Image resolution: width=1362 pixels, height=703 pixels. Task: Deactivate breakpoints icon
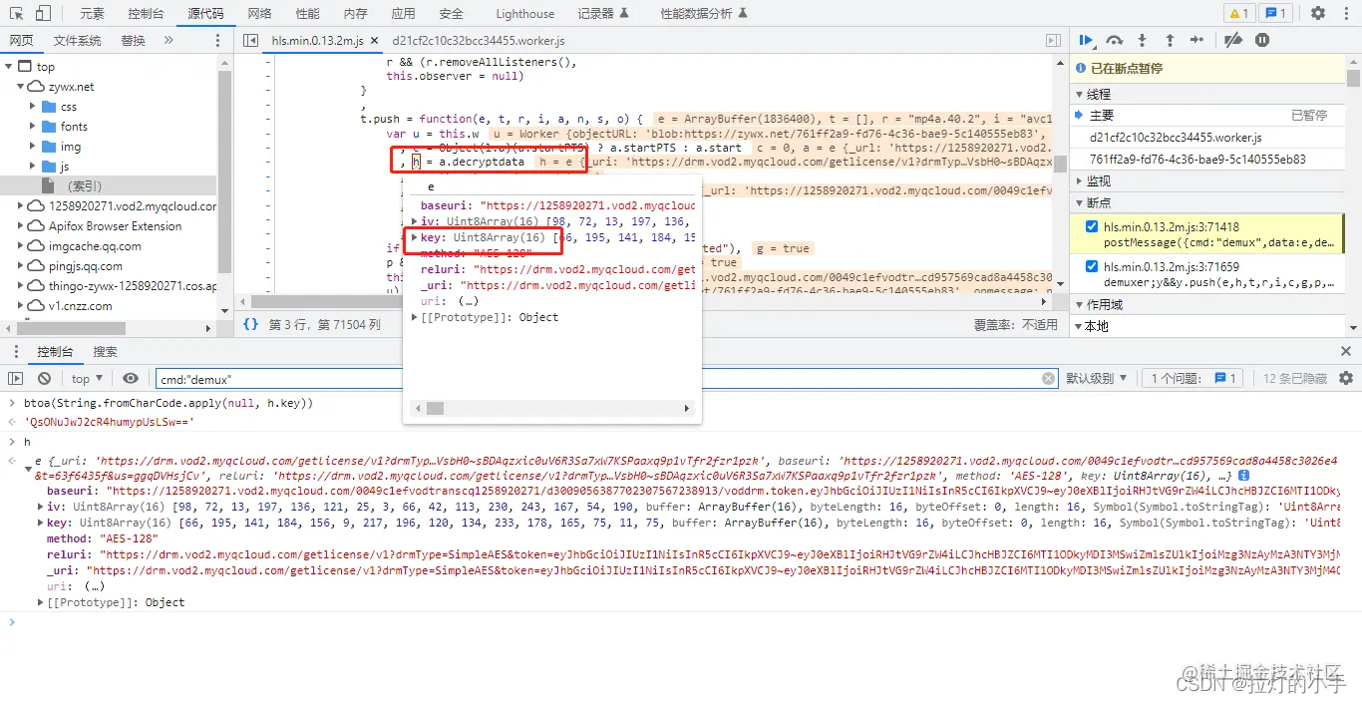pyautogui.click(x=1233, y=40)
